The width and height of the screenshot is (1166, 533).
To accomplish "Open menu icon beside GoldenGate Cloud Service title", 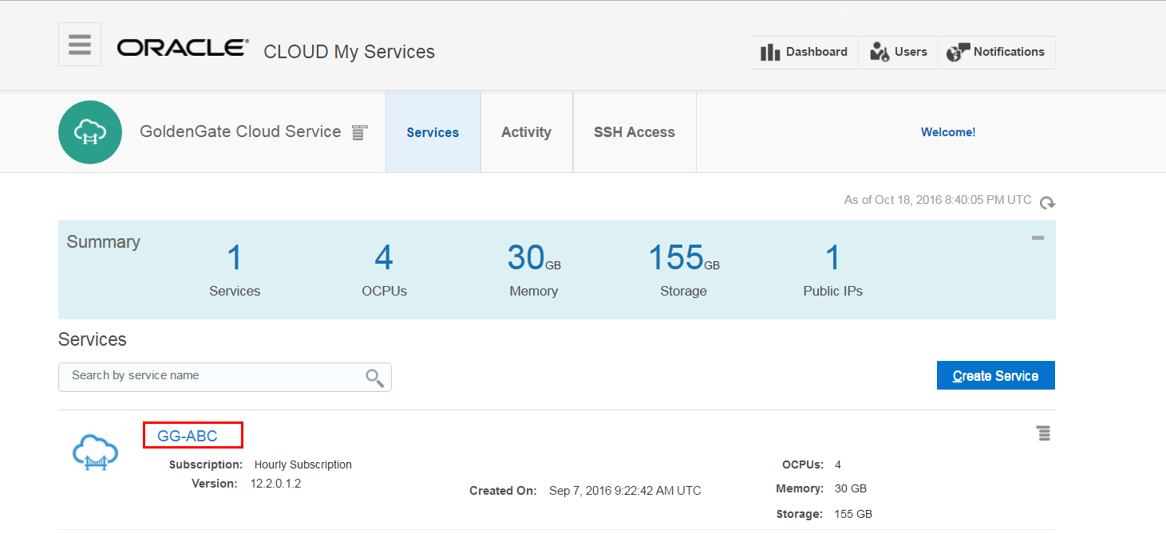I will (x=359, y=133).
